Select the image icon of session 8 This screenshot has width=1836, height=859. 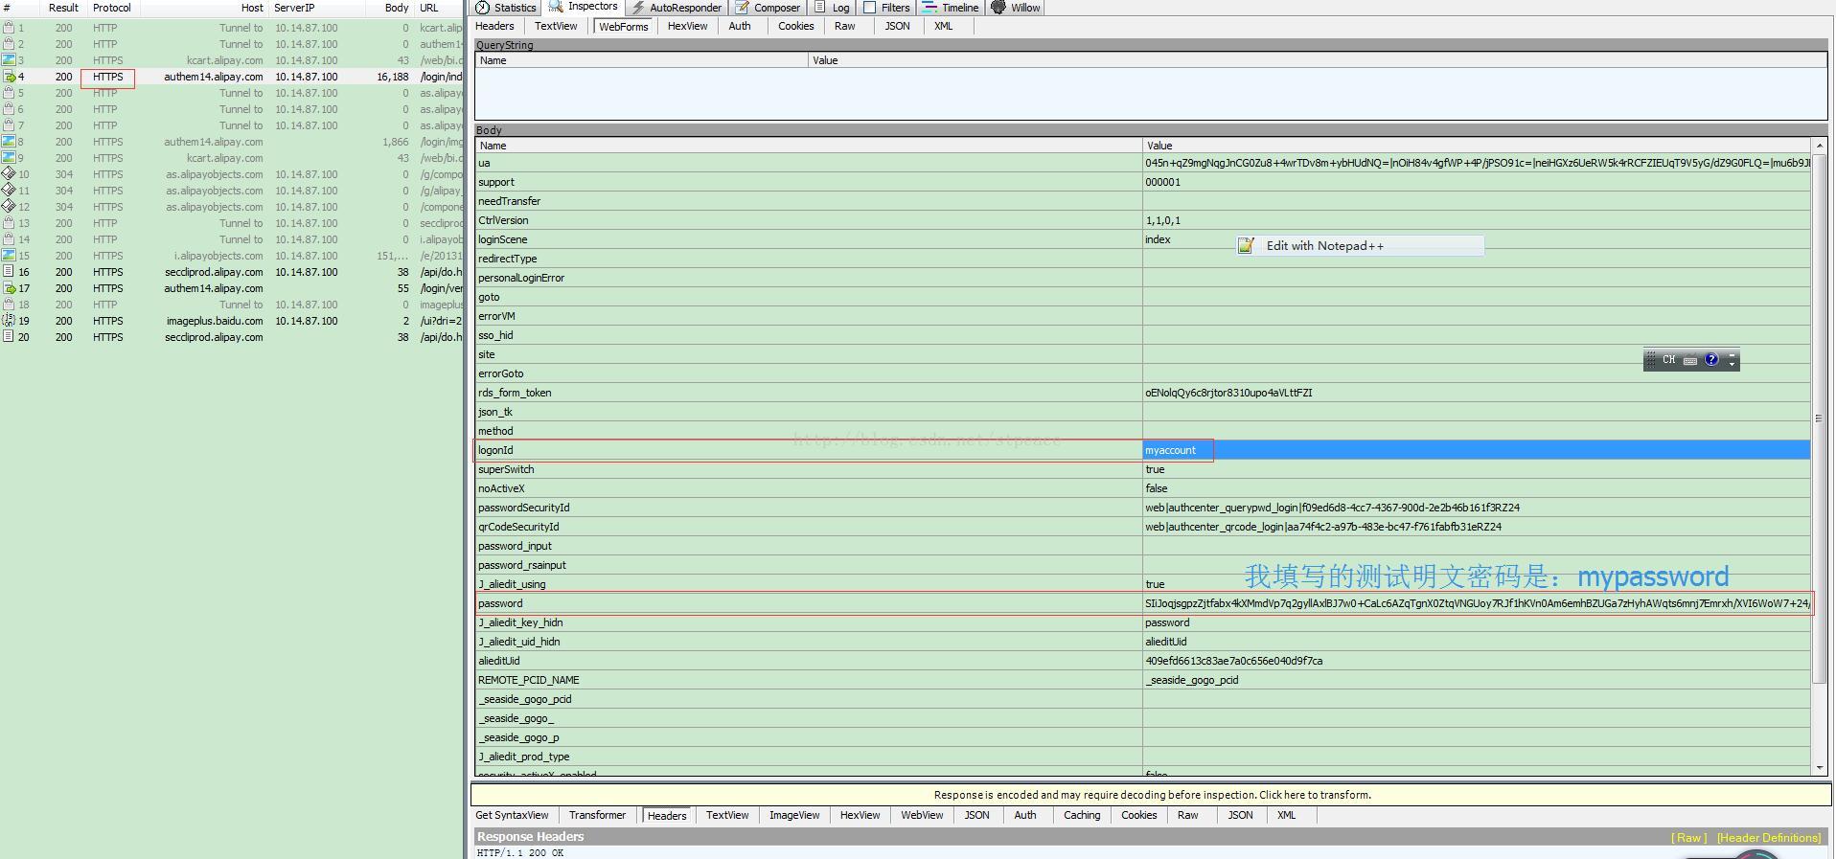click(x=9, y=142)
